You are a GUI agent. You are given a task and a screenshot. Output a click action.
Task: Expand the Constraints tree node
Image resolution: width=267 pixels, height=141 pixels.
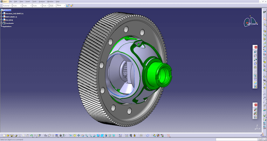coord(2,23)
